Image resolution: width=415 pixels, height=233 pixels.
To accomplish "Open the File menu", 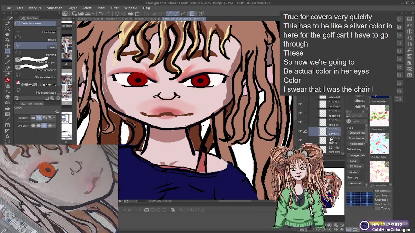I will coord(8,8).
